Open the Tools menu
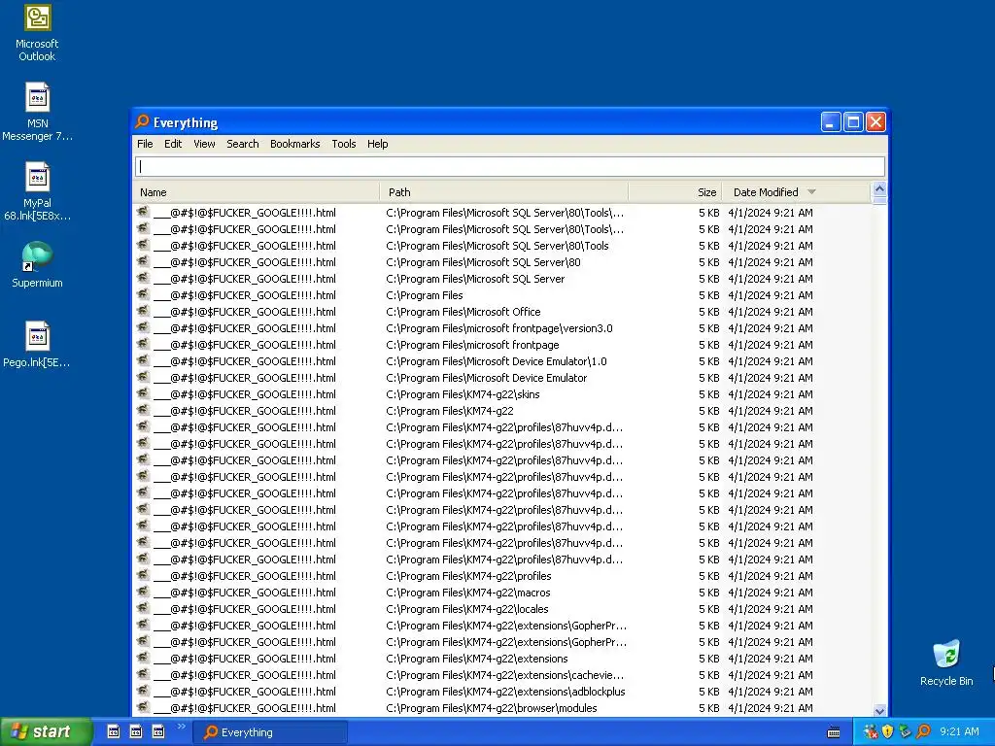Viewport: 995px width, 746px height. [344, 144]
